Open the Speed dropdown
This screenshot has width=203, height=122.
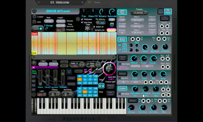pyautogui.click(x=122, y=20)
